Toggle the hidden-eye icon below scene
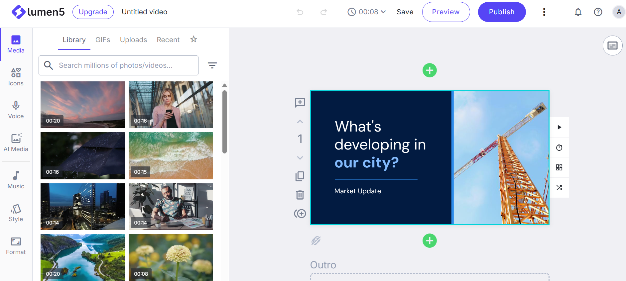The image size is (626, 281). tap(316, 240)
